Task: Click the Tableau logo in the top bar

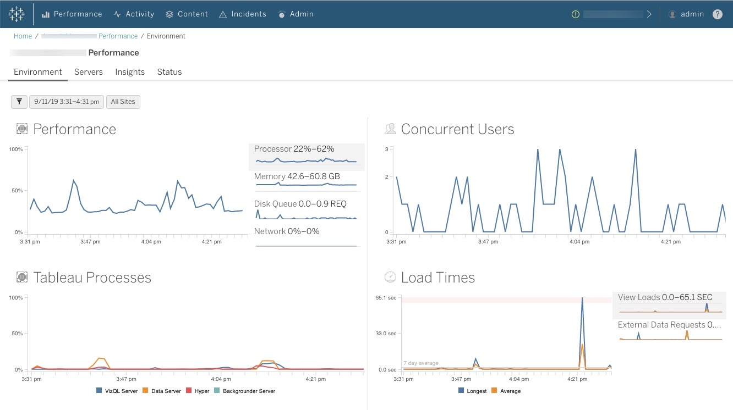Action: 16,13
